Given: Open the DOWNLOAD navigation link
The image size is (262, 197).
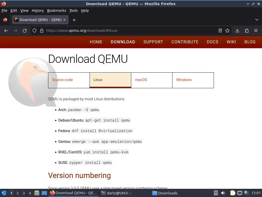Looking at the screenshot, I should click(123, 42).
